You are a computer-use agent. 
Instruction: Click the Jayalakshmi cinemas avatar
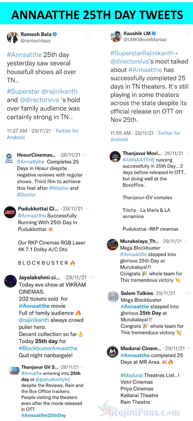10,281
